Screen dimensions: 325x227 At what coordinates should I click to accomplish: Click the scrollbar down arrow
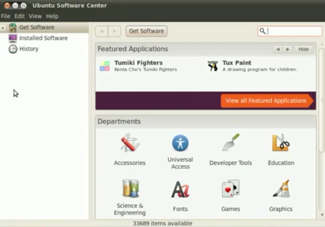pyautogui.click(x=322, y=215)
